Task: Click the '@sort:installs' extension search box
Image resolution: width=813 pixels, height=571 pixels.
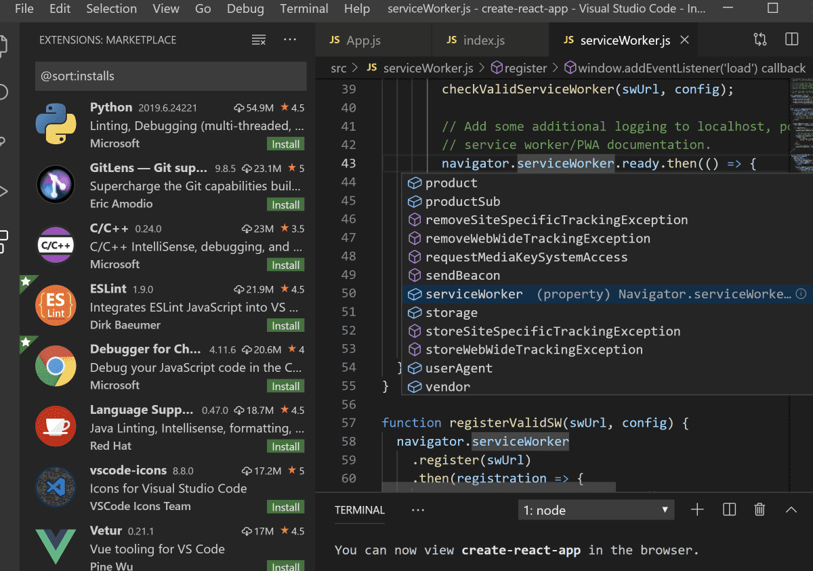Action: [x=169, y=77]
